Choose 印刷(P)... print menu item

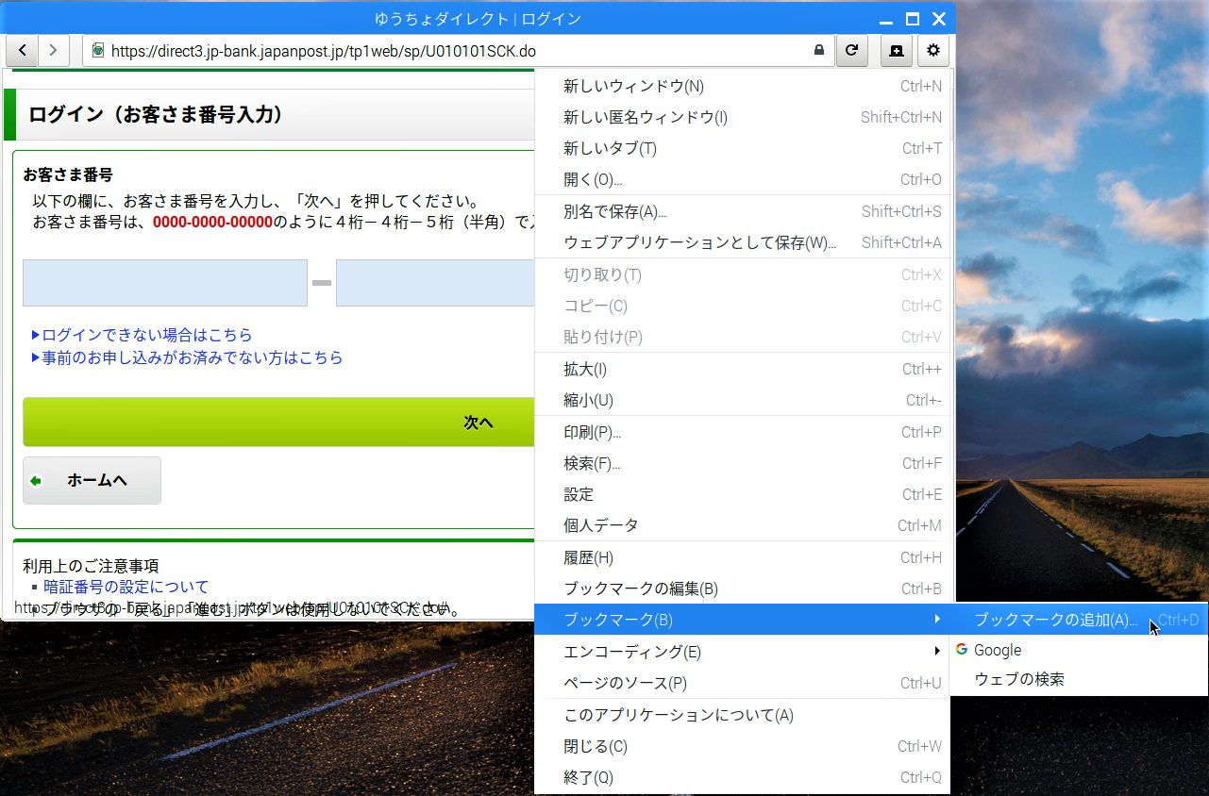[742, 432]
